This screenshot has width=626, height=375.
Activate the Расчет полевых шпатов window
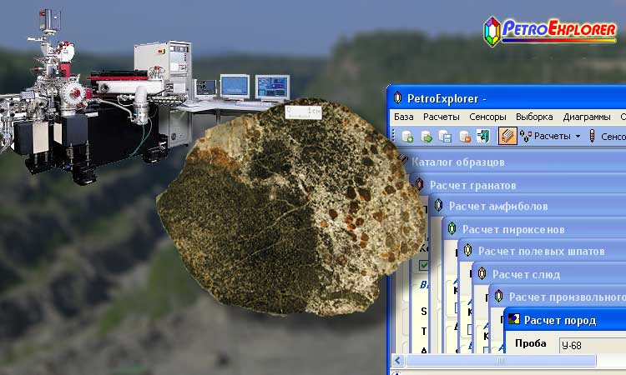542,252
